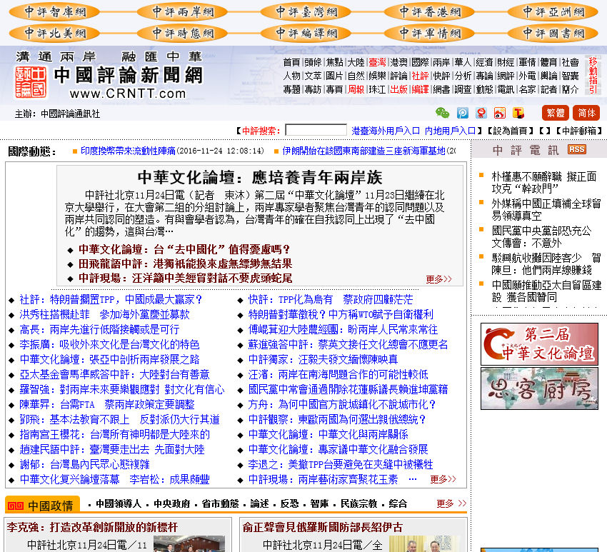The height and width of the screenshot is (552, 607).
Task: Open 中評軍情網 orange oval button
Action: pos(429,34)
